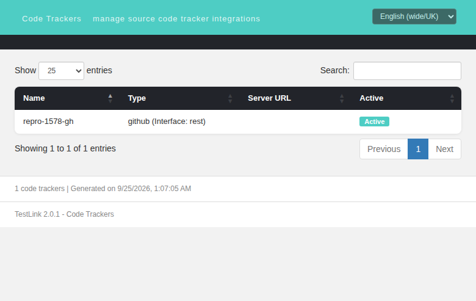Sort the table by Name column
The image size is (476, 301).
tap(67, 98)
